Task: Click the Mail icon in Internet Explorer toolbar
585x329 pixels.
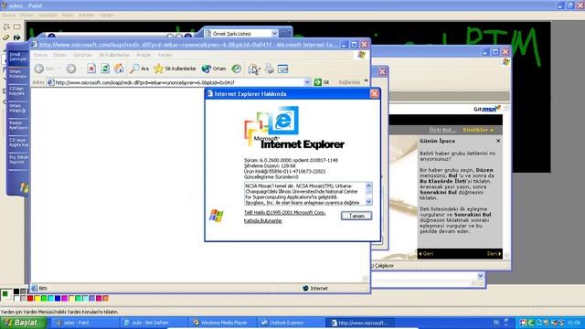Action: (252, 69)
